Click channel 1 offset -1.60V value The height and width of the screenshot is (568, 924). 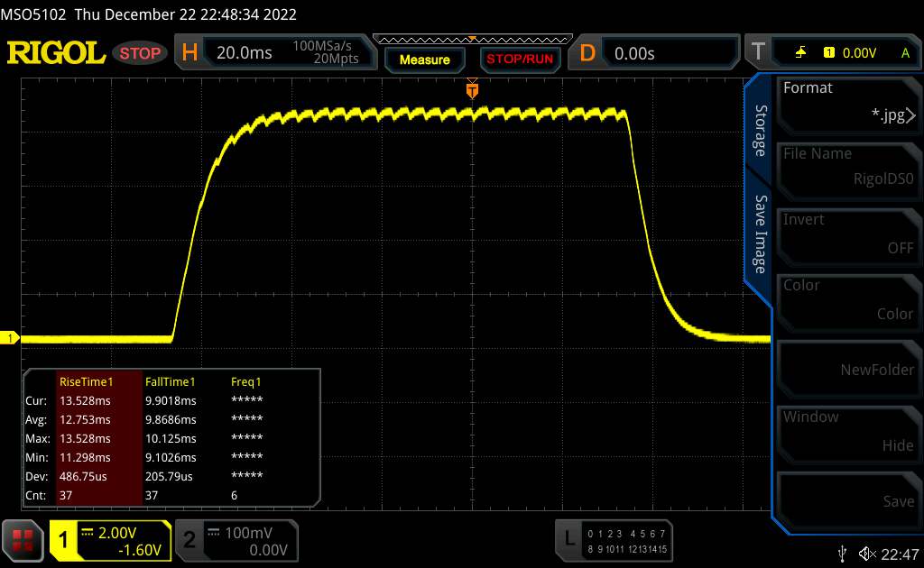coord(140,550)
